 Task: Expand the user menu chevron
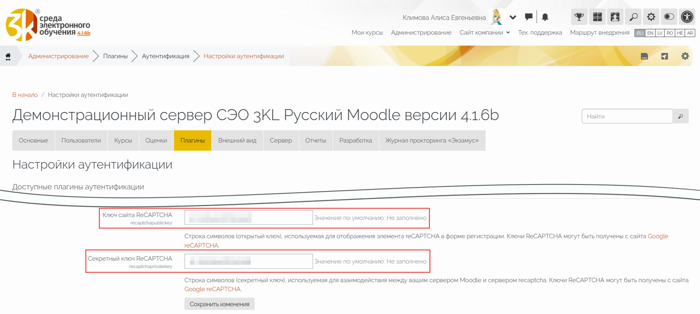(513, 17)
